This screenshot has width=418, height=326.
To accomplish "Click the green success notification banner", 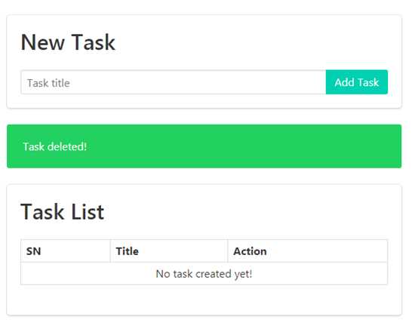I will coord(204,146).
